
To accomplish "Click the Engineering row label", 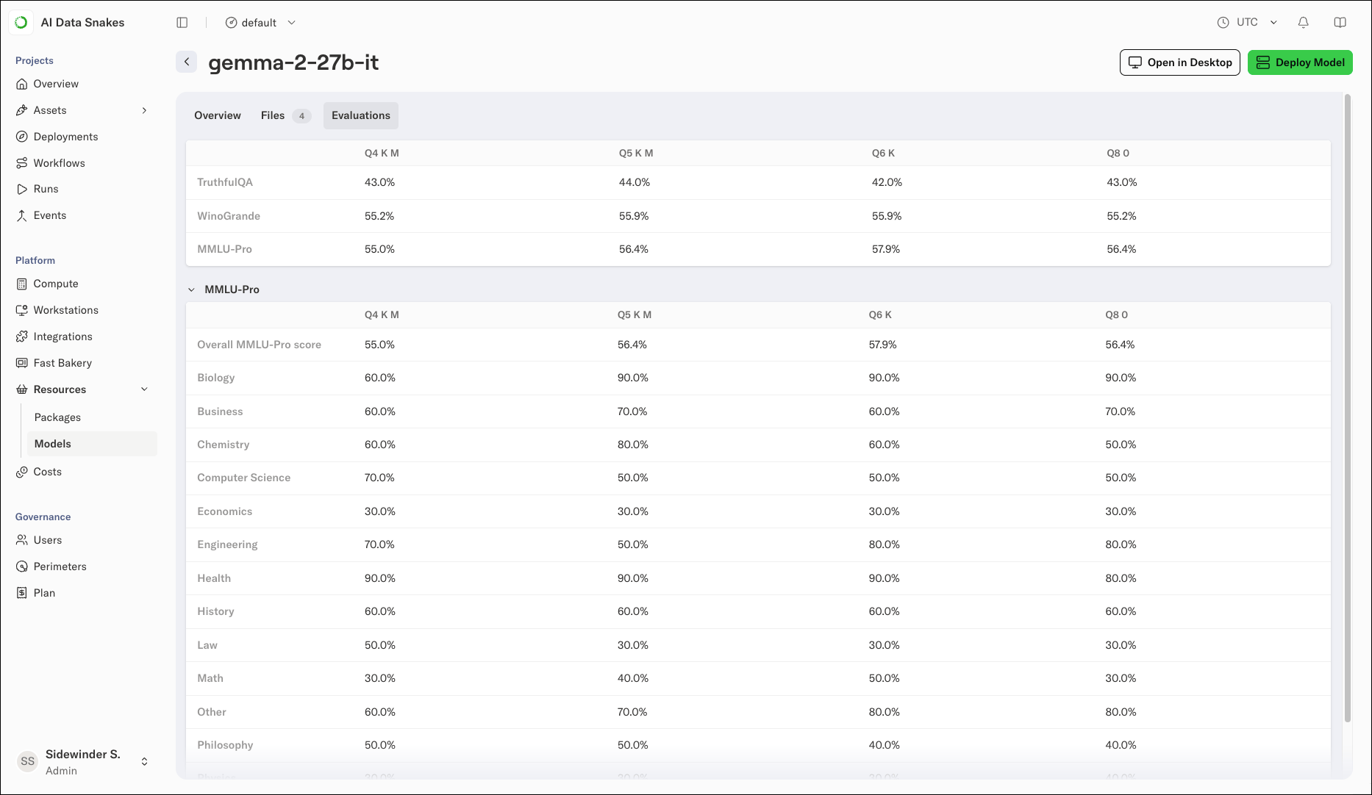I will pos(227,544).
